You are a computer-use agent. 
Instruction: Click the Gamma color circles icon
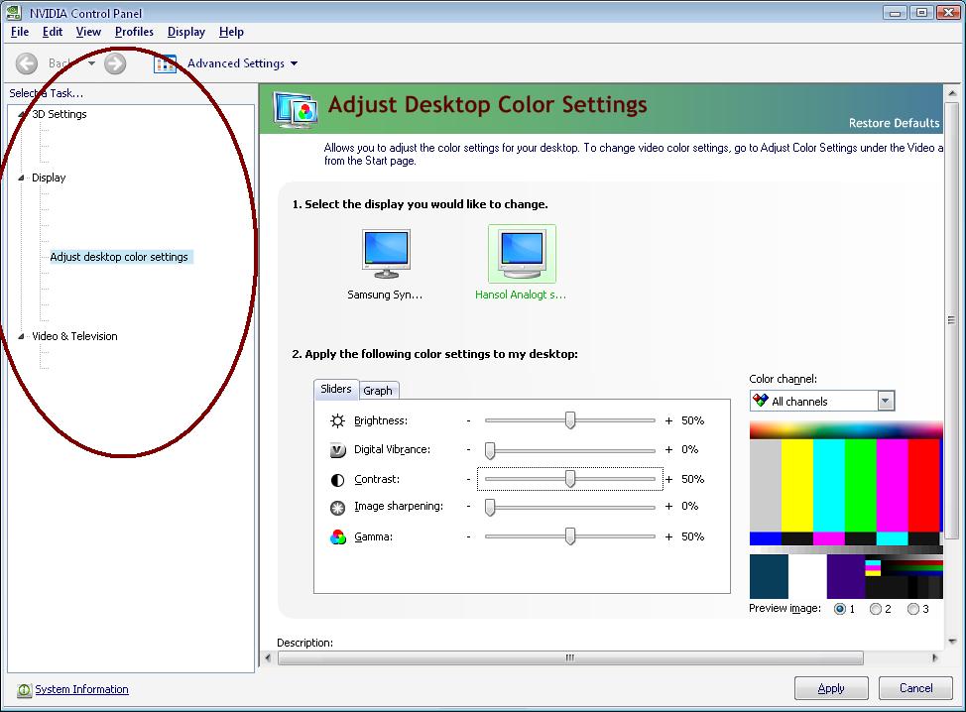pyautogui.click(x=337, y=537)
